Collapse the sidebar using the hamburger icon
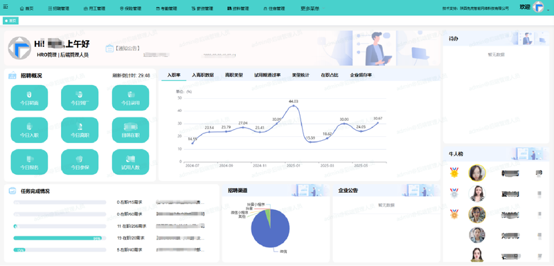 [x=6, y=6]
